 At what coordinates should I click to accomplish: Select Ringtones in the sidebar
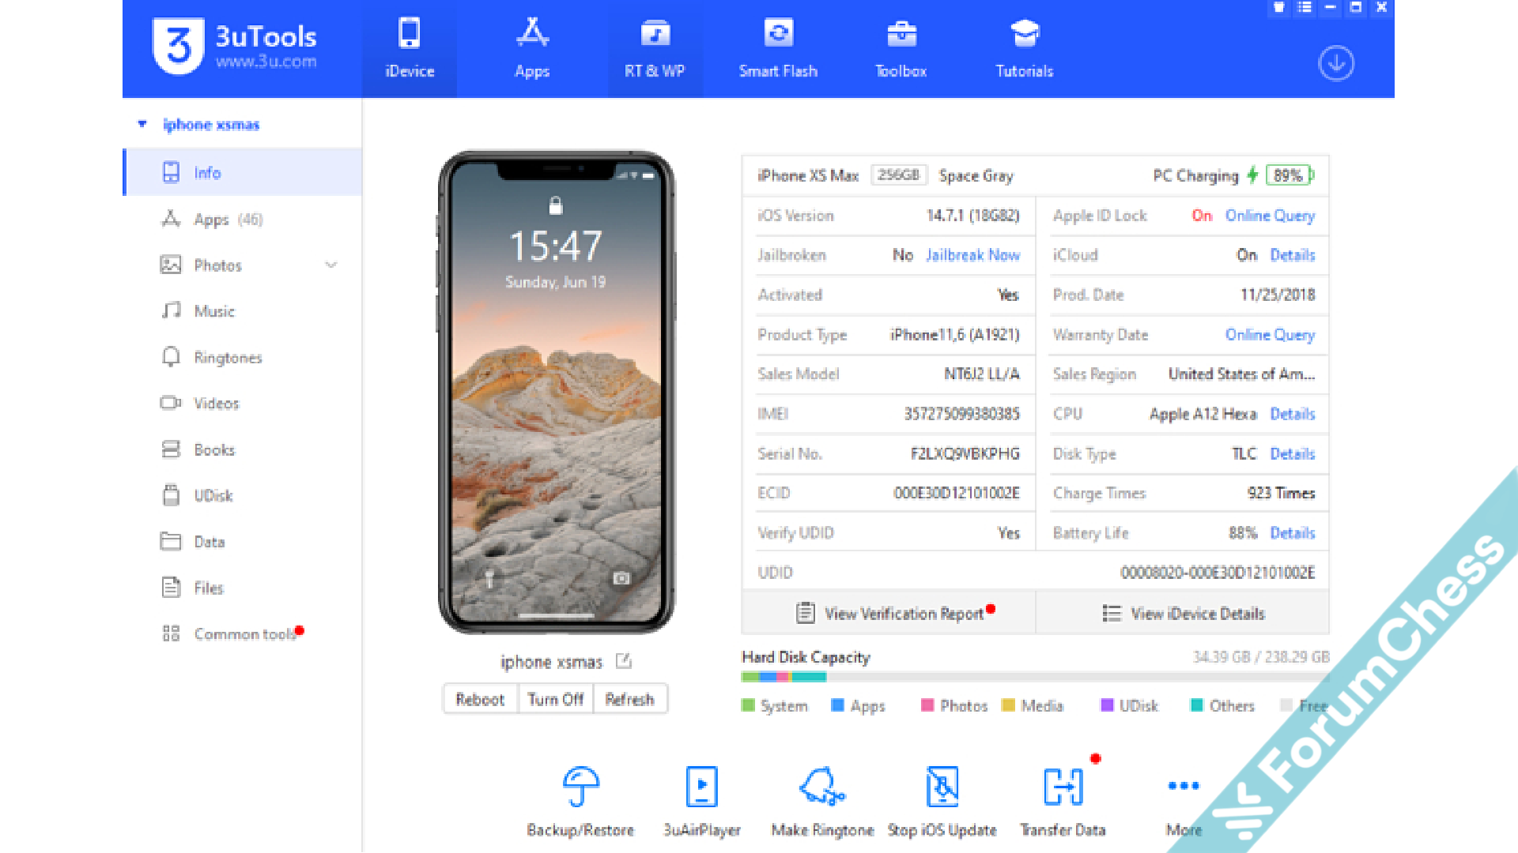pyautogui.click(x=228, y=358)
